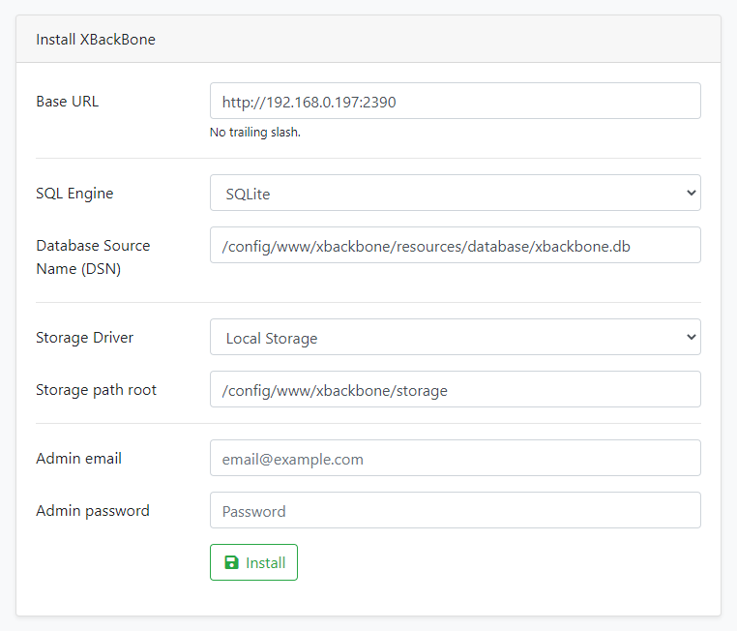The image size is (737, 631).
Task: Click the Storage Driver label
Action: (84, 338)
